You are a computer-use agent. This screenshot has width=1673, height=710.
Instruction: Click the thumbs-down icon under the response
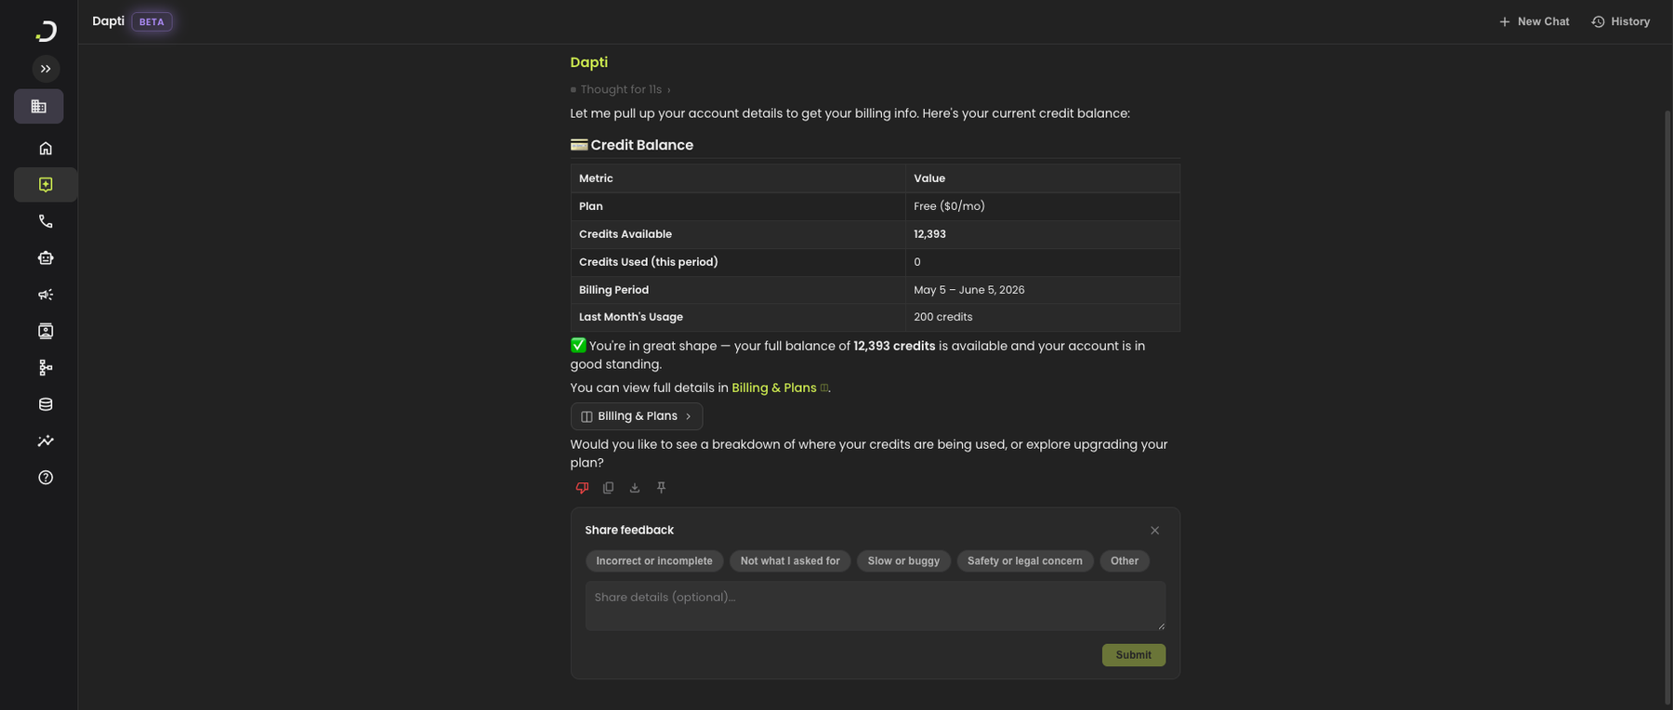tap(582, 488)
